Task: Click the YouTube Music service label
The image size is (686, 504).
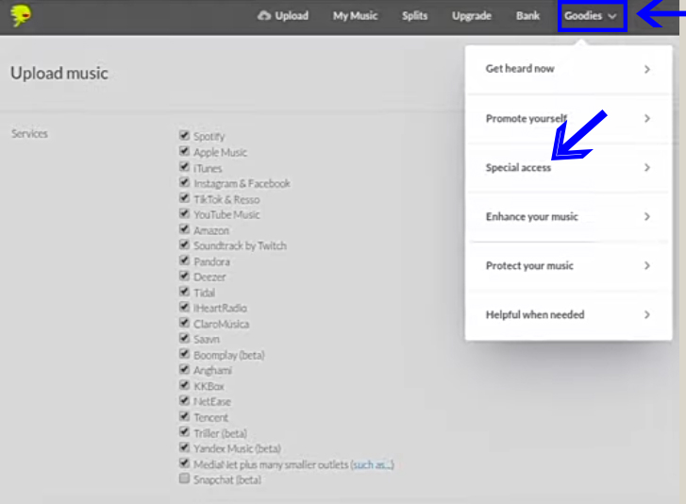Action: 226,214
